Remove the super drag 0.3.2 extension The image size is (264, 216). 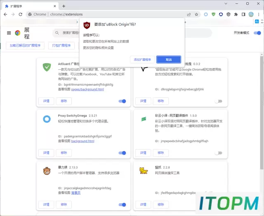(x=161, y=101)
